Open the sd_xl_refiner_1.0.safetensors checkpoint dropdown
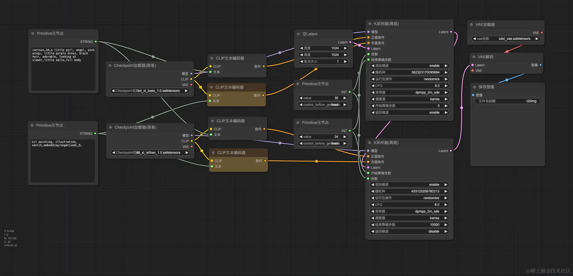The height and width of the screenshot is (276, 573). point(150,153)
